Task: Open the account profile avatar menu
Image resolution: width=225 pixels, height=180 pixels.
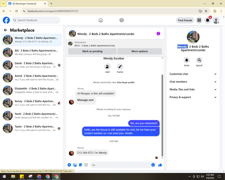Action: [x=216, y=20]
